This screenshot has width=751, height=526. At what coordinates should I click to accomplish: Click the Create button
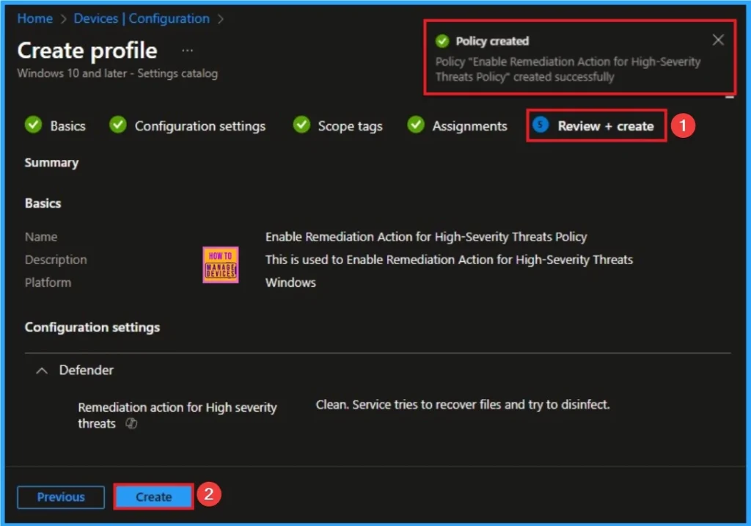pos(153,497)
